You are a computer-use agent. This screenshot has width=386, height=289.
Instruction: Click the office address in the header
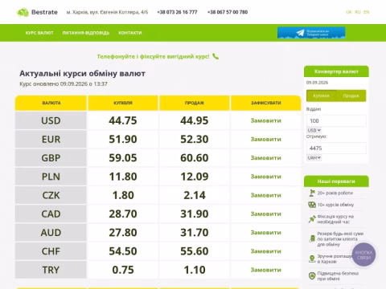[x=107, y=12]
